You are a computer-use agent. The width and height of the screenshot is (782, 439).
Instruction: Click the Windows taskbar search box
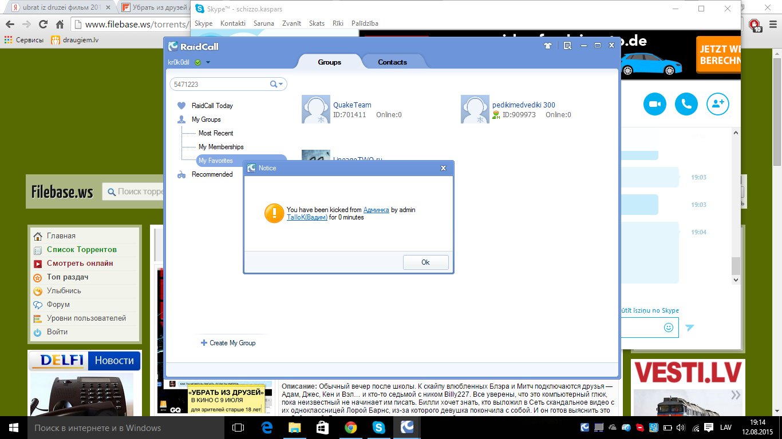126,428
